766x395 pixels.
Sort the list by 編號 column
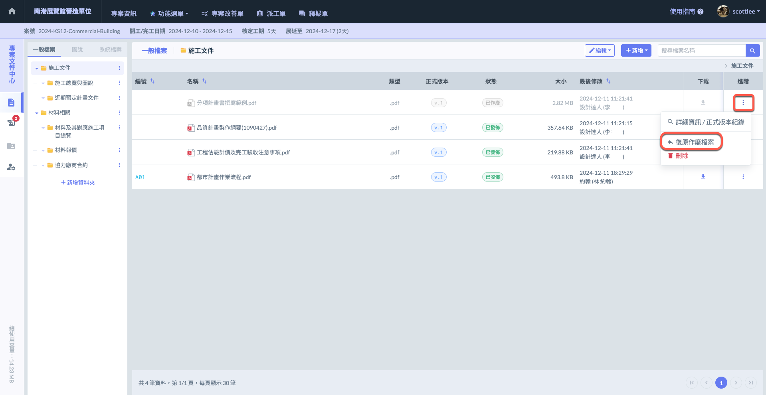coord(152,81)
